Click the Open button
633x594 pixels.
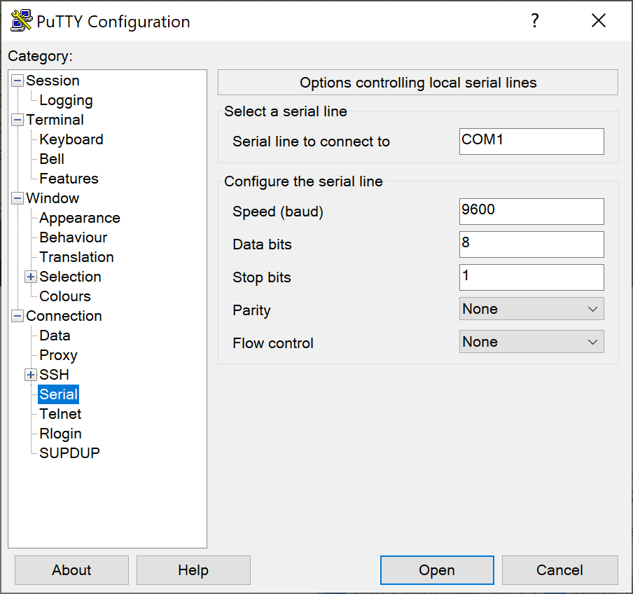click(x=436, y=569)
